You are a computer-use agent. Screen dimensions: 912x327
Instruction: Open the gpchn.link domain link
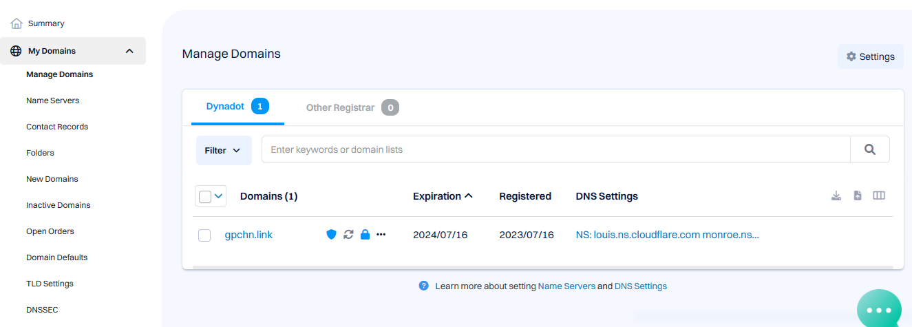pyautogui.click(x=248, y=235)
